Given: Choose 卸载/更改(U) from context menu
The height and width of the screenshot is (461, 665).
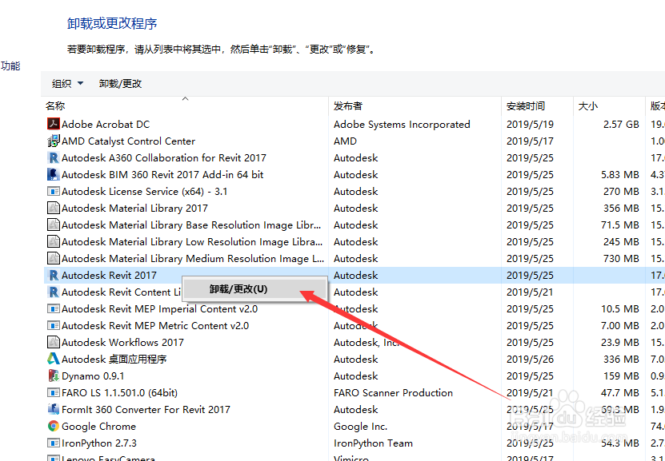Looking at the screenshot, I should tap(254, 289).
